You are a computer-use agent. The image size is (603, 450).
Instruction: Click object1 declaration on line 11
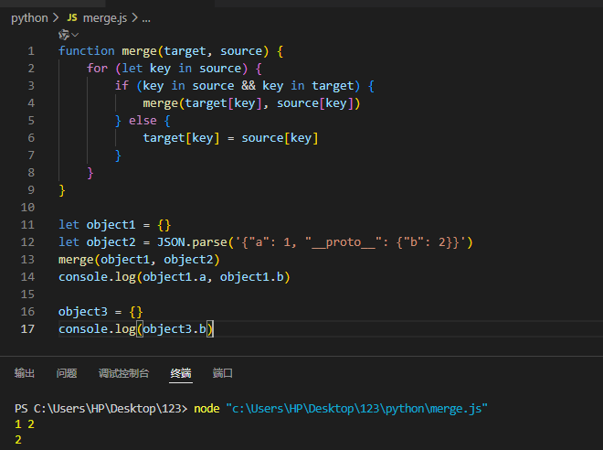(111, 225)
